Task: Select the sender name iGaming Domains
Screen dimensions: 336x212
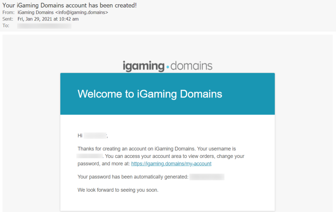Action: 35,12
